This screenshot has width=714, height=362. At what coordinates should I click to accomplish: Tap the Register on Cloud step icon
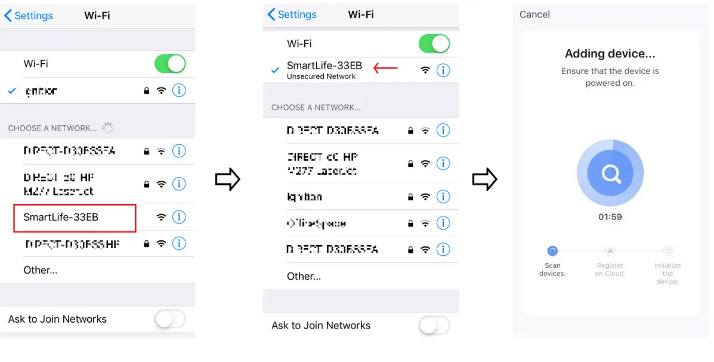610,251
